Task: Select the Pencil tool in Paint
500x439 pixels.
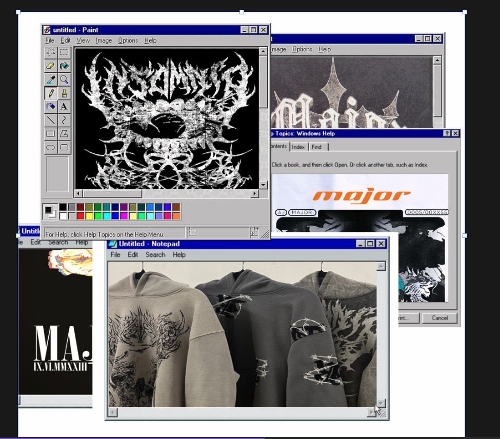Action: click(x=50, y=93)
